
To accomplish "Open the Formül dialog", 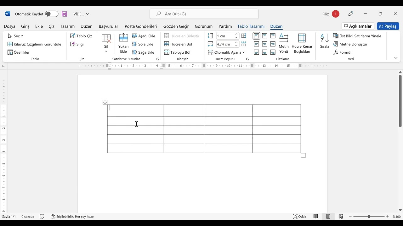I will (x=343, y=52).
